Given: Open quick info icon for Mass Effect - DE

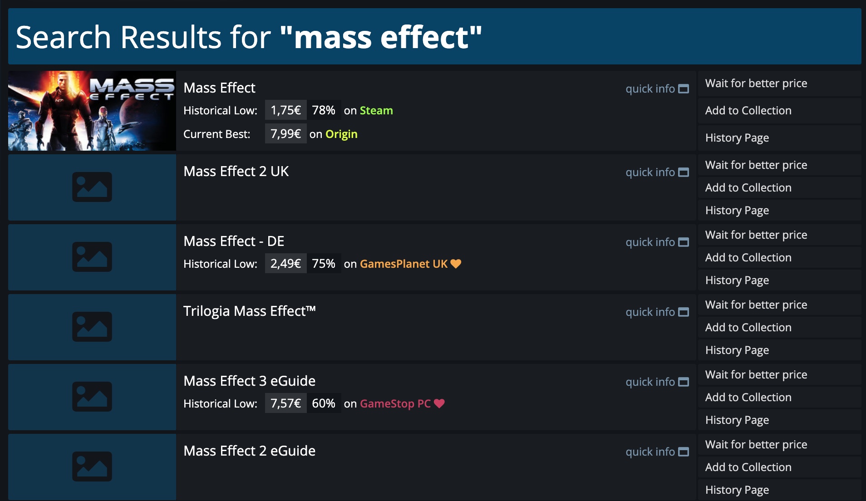Looking at the screenshot, I should [683, 242].
